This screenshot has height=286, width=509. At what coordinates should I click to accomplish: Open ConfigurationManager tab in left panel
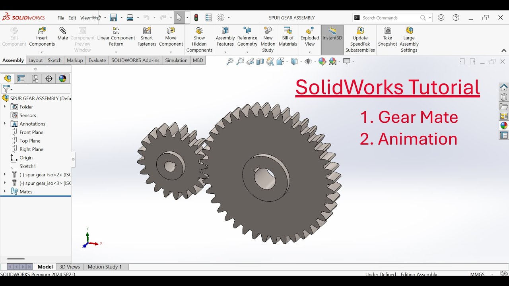[x=35, y=79]
